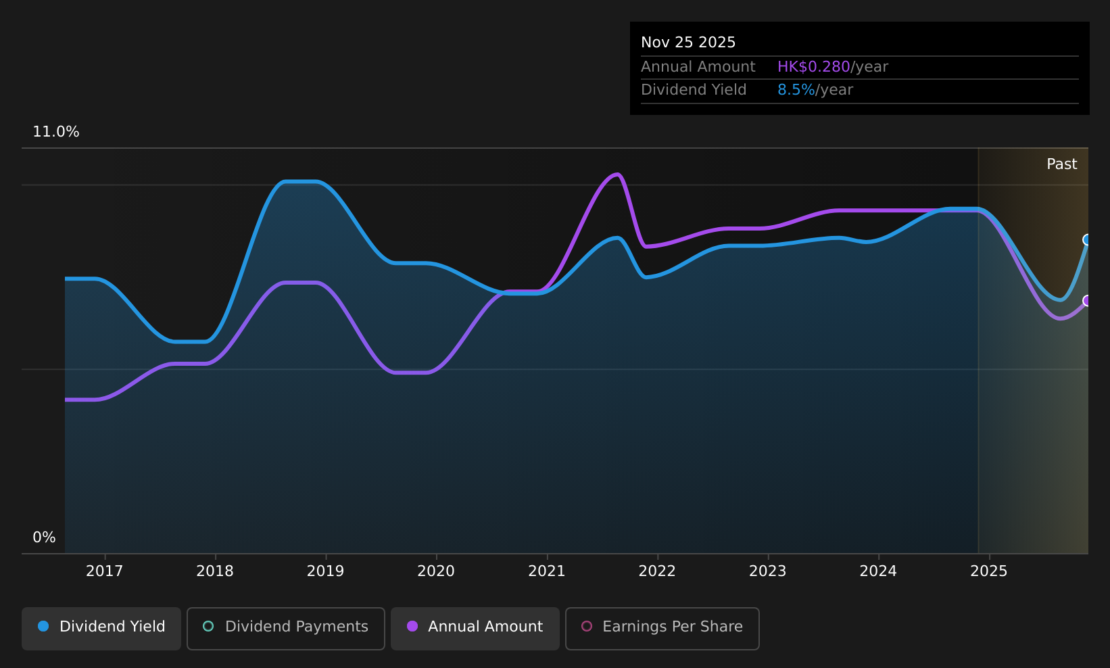The height and width of the screenshot is (668, 1110).
Task: Click the Nov 25 2025 tooltip date
Action: click(x=688, y=43)
